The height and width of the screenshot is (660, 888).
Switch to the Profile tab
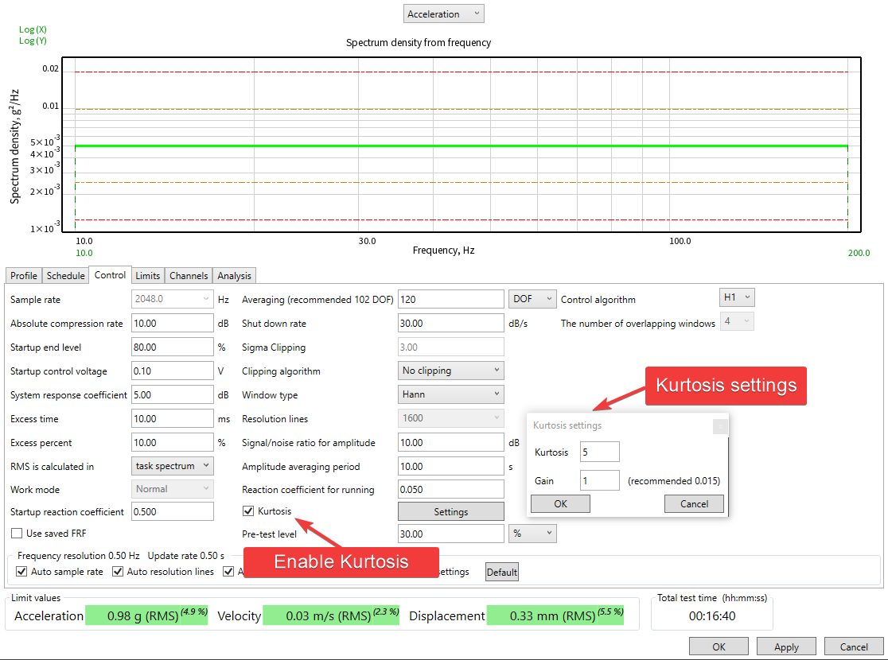pos(24,276)
